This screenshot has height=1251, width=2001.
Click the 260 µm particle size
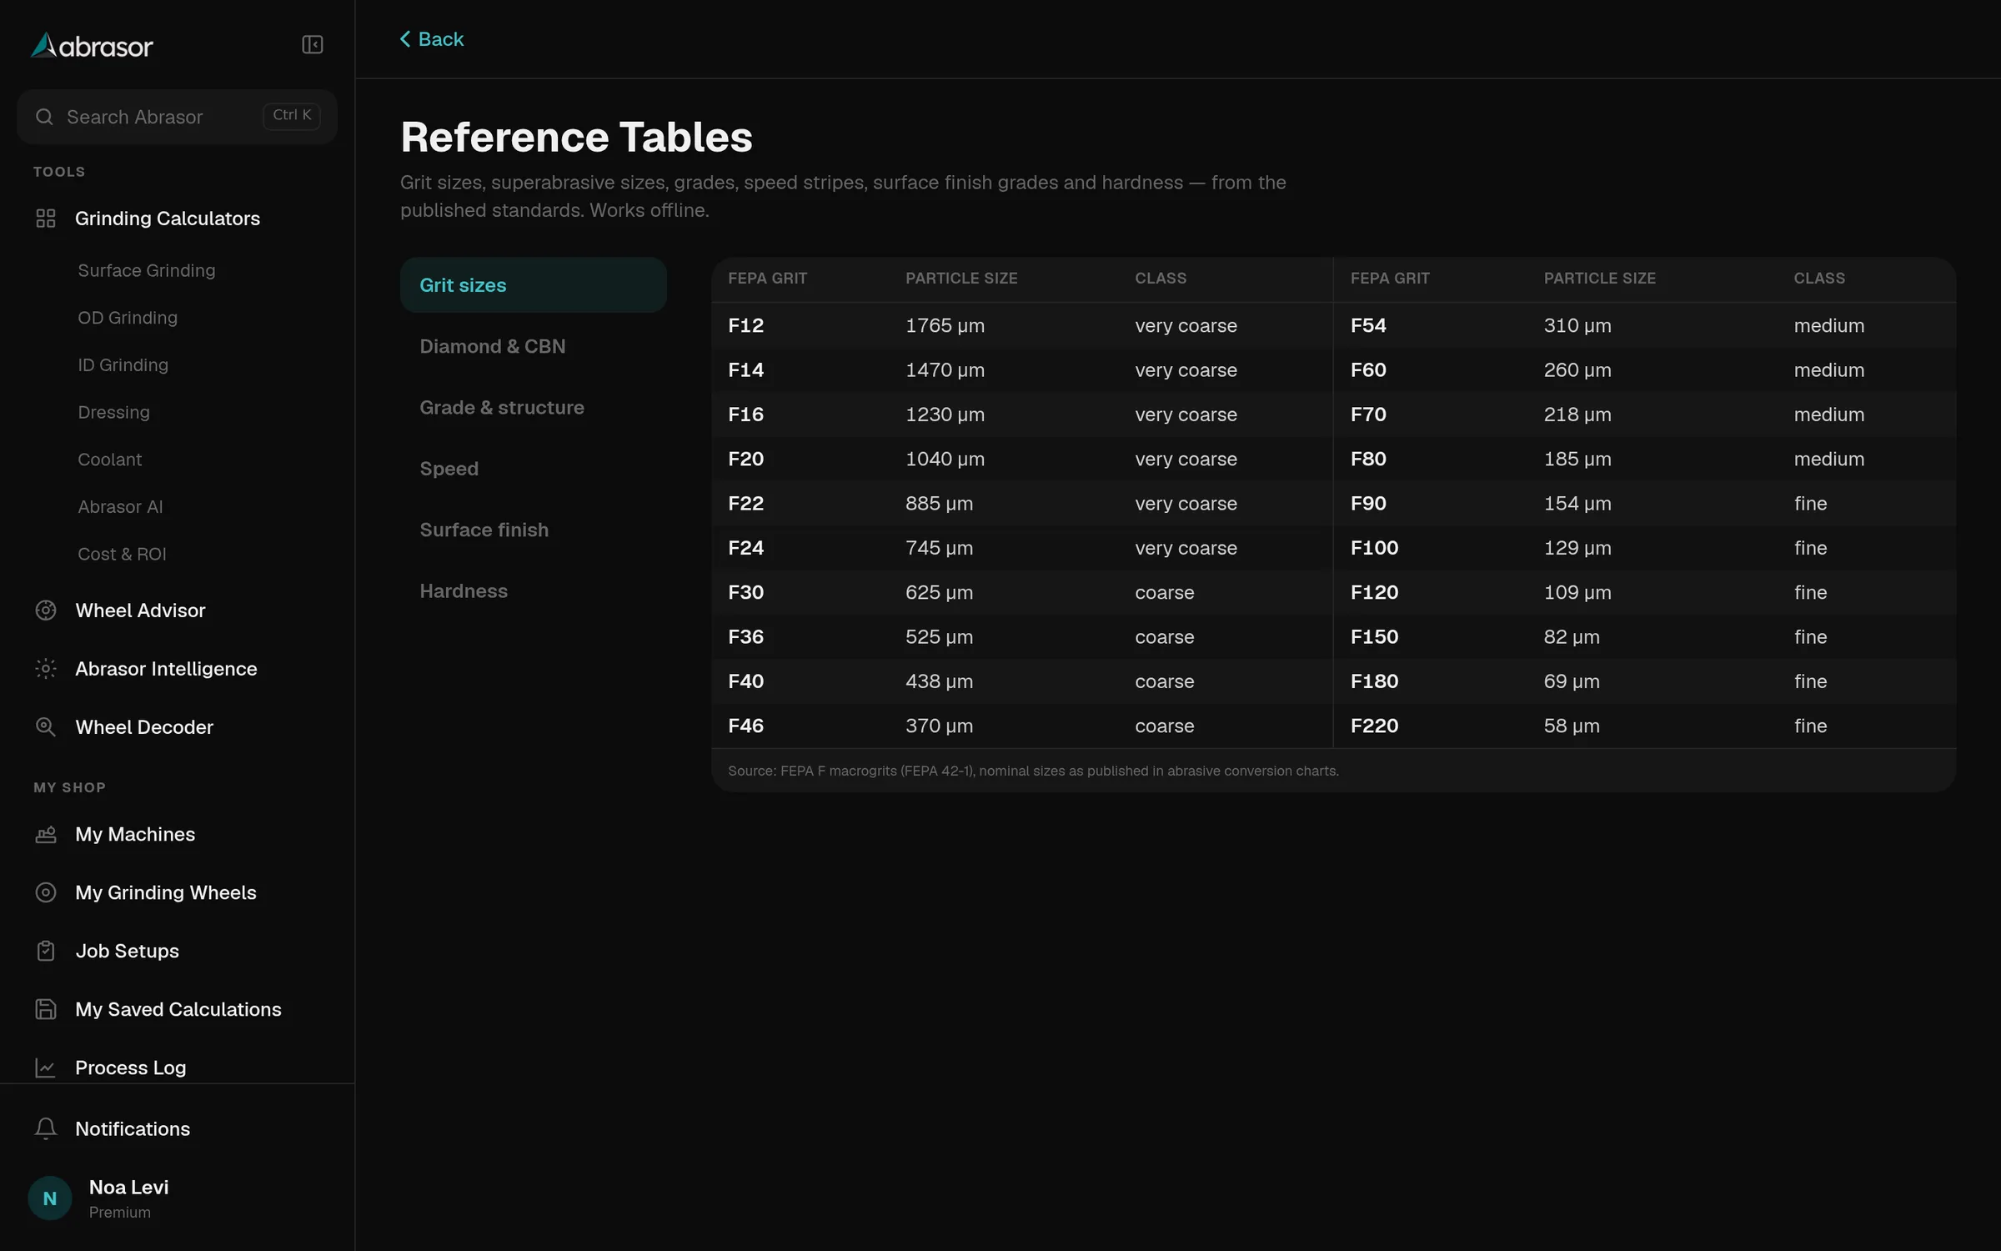(1577, 370)
